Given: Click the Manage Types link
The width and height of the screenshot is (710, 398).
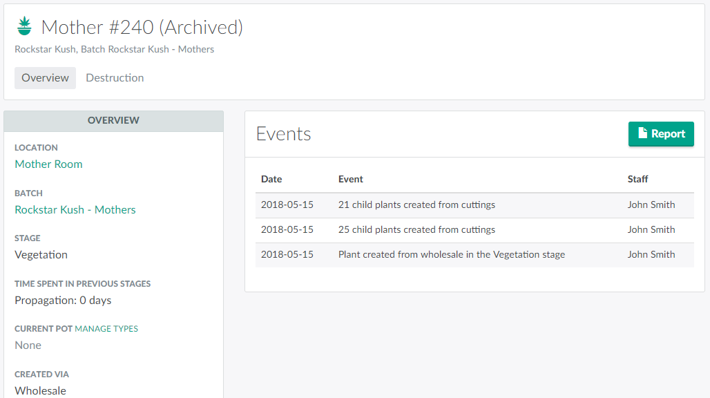Looking at the screenshot, I should (106, 329).
